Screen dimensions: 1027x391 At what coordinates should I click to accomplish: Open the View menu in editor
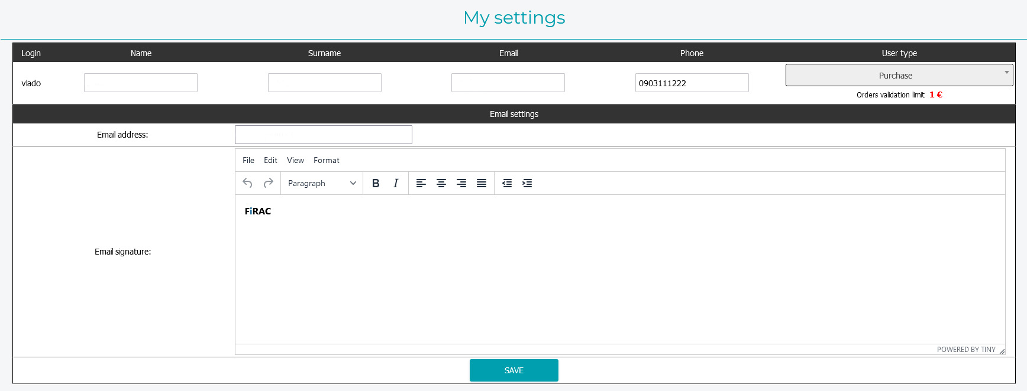295,160
